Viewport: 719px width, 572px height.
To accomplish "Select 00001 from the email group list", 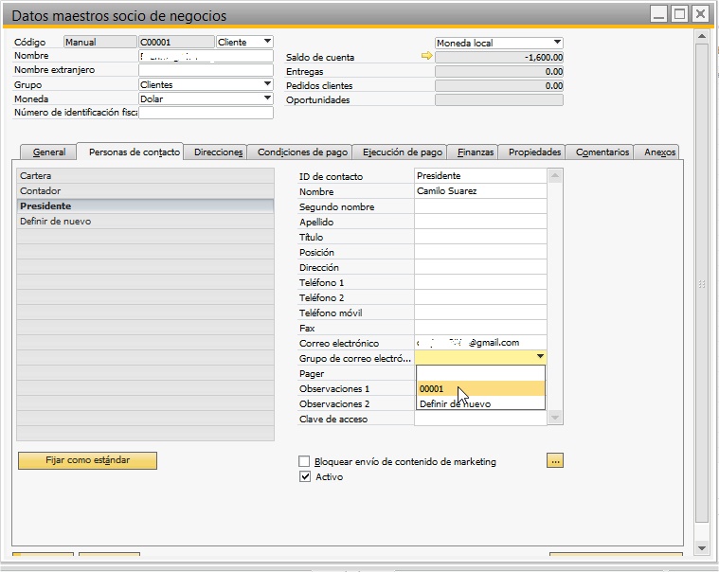I will pyautogui.click(x=480, y=389).
